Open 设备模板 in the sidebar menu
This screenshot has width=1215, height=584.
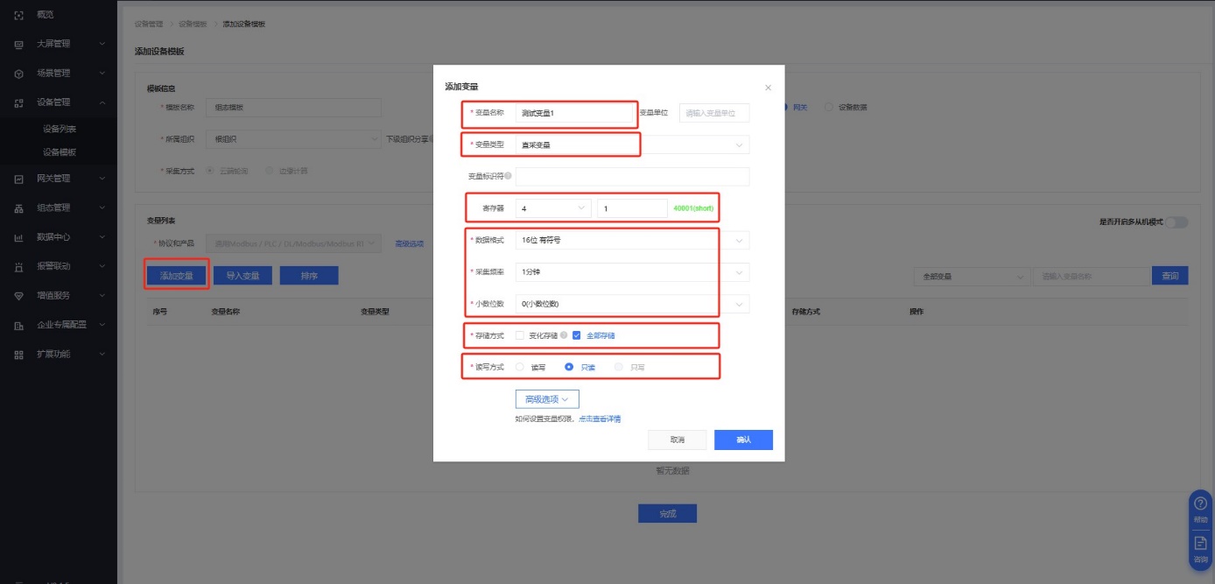point(60,152)
